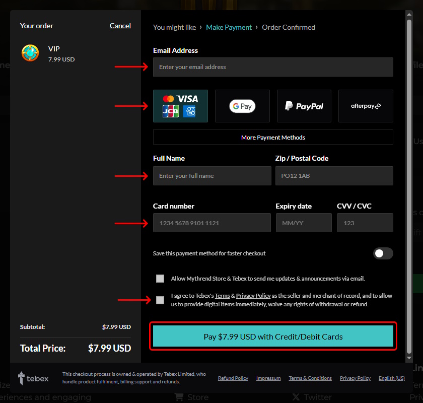Click the VIP 7.99 USD price text
This screenshot has width=423, height=403.
pos(61,59)
